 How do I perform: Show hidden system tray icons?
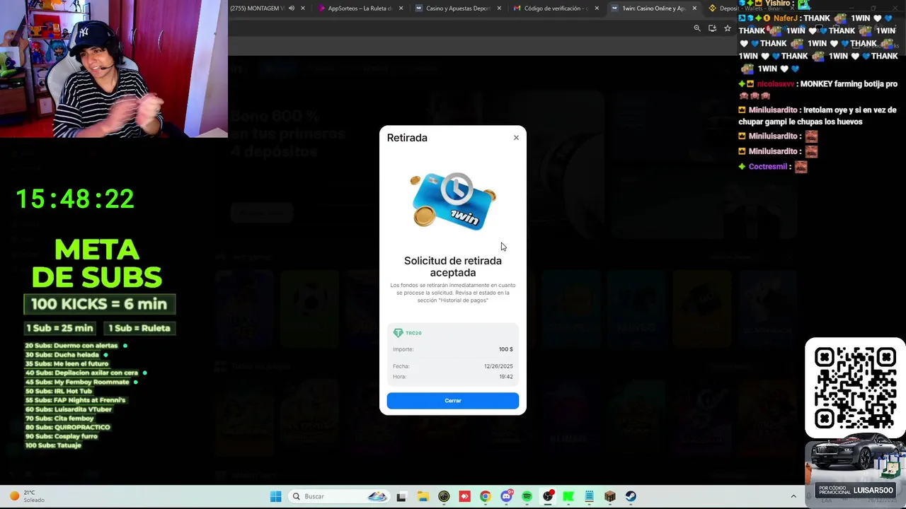[x=793, y=496]
